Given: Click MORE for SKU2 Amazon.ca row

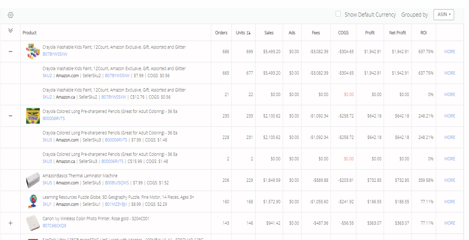Looking at the screenshot, I should (x=450, y=95).
